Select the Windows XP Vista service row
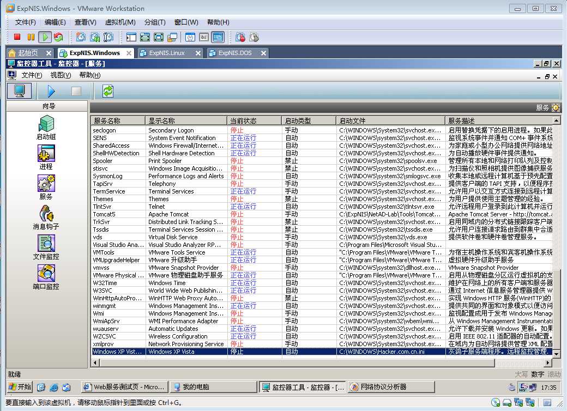Image resolution: width=567 pixels, height=411 pixels. 322,352
